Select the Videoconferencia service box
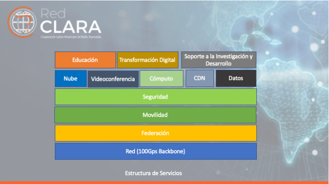 click(x=113, y=79)
